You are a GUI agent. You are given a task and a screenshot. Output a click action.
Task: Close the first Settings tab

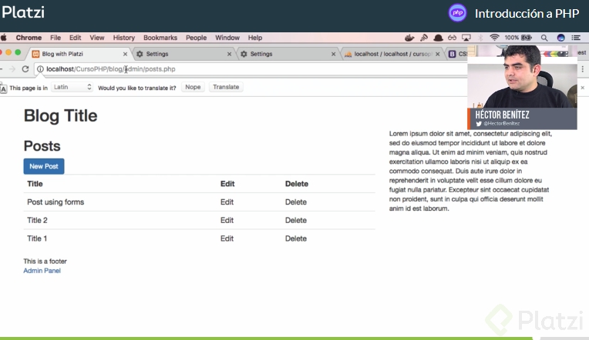pyautogui.click(x=229, y=54)
